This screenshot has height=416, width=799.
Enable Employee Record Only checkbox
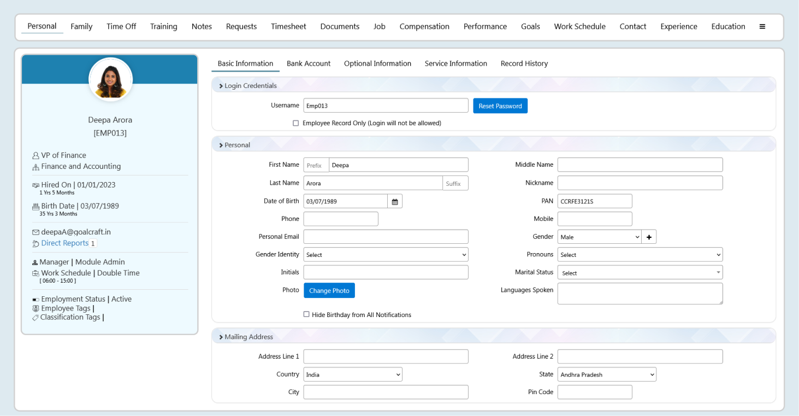coord(296,124)
